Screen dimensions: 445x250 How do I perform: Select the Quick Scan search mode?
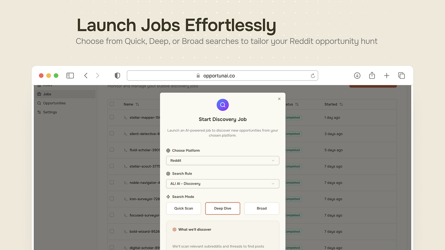(x=184, y=208)
